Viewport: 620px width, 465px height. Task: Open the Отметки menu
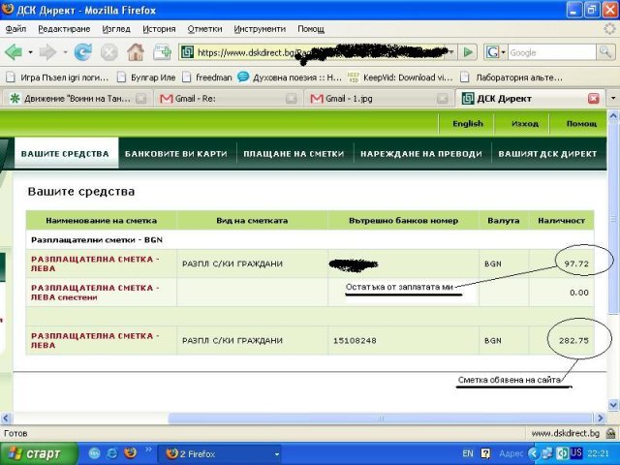point(204,29)
